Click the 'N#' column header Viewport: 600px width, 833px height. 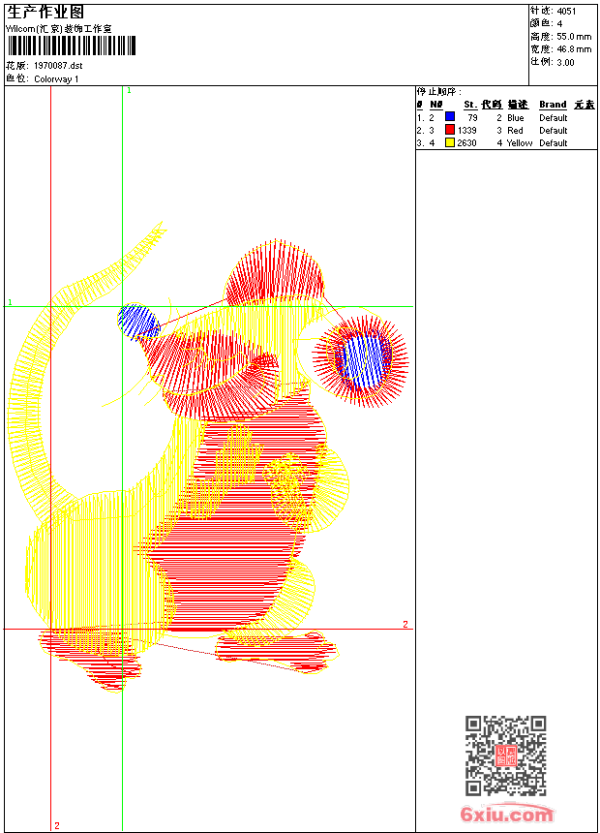[435, 105]
